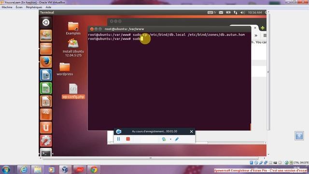Switch to VirtualBox in the taskbar
The width and height of the screenshot is (309, 174).
65,170
